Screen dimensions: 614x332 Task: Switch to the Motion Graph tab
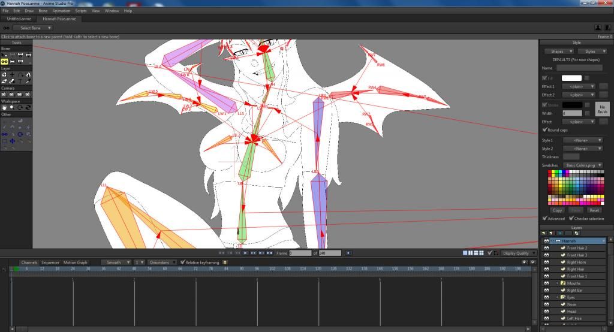pos(75,262)
